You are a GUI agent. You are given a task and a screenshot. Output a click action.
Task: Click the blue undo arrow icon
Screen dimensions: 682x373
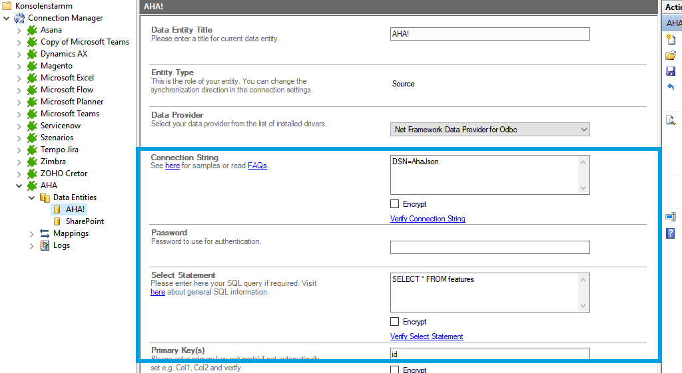pos(671,87)
